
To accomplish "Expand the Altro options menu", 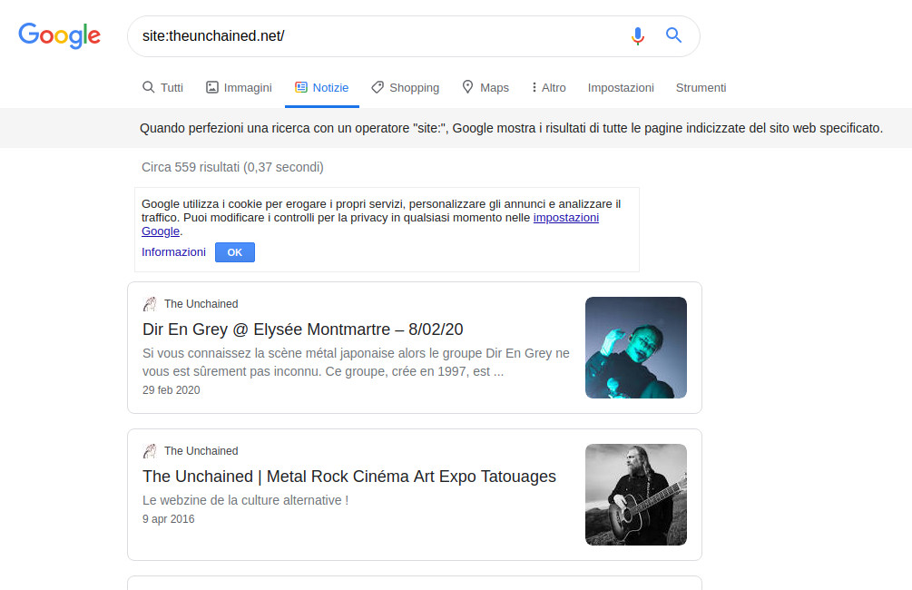I will pos(548,87).
